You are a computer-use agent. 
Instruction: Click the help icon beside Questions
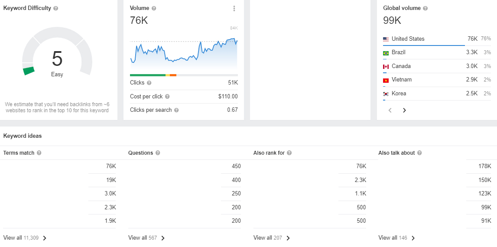pyautogui.click(x=158, y=153)
